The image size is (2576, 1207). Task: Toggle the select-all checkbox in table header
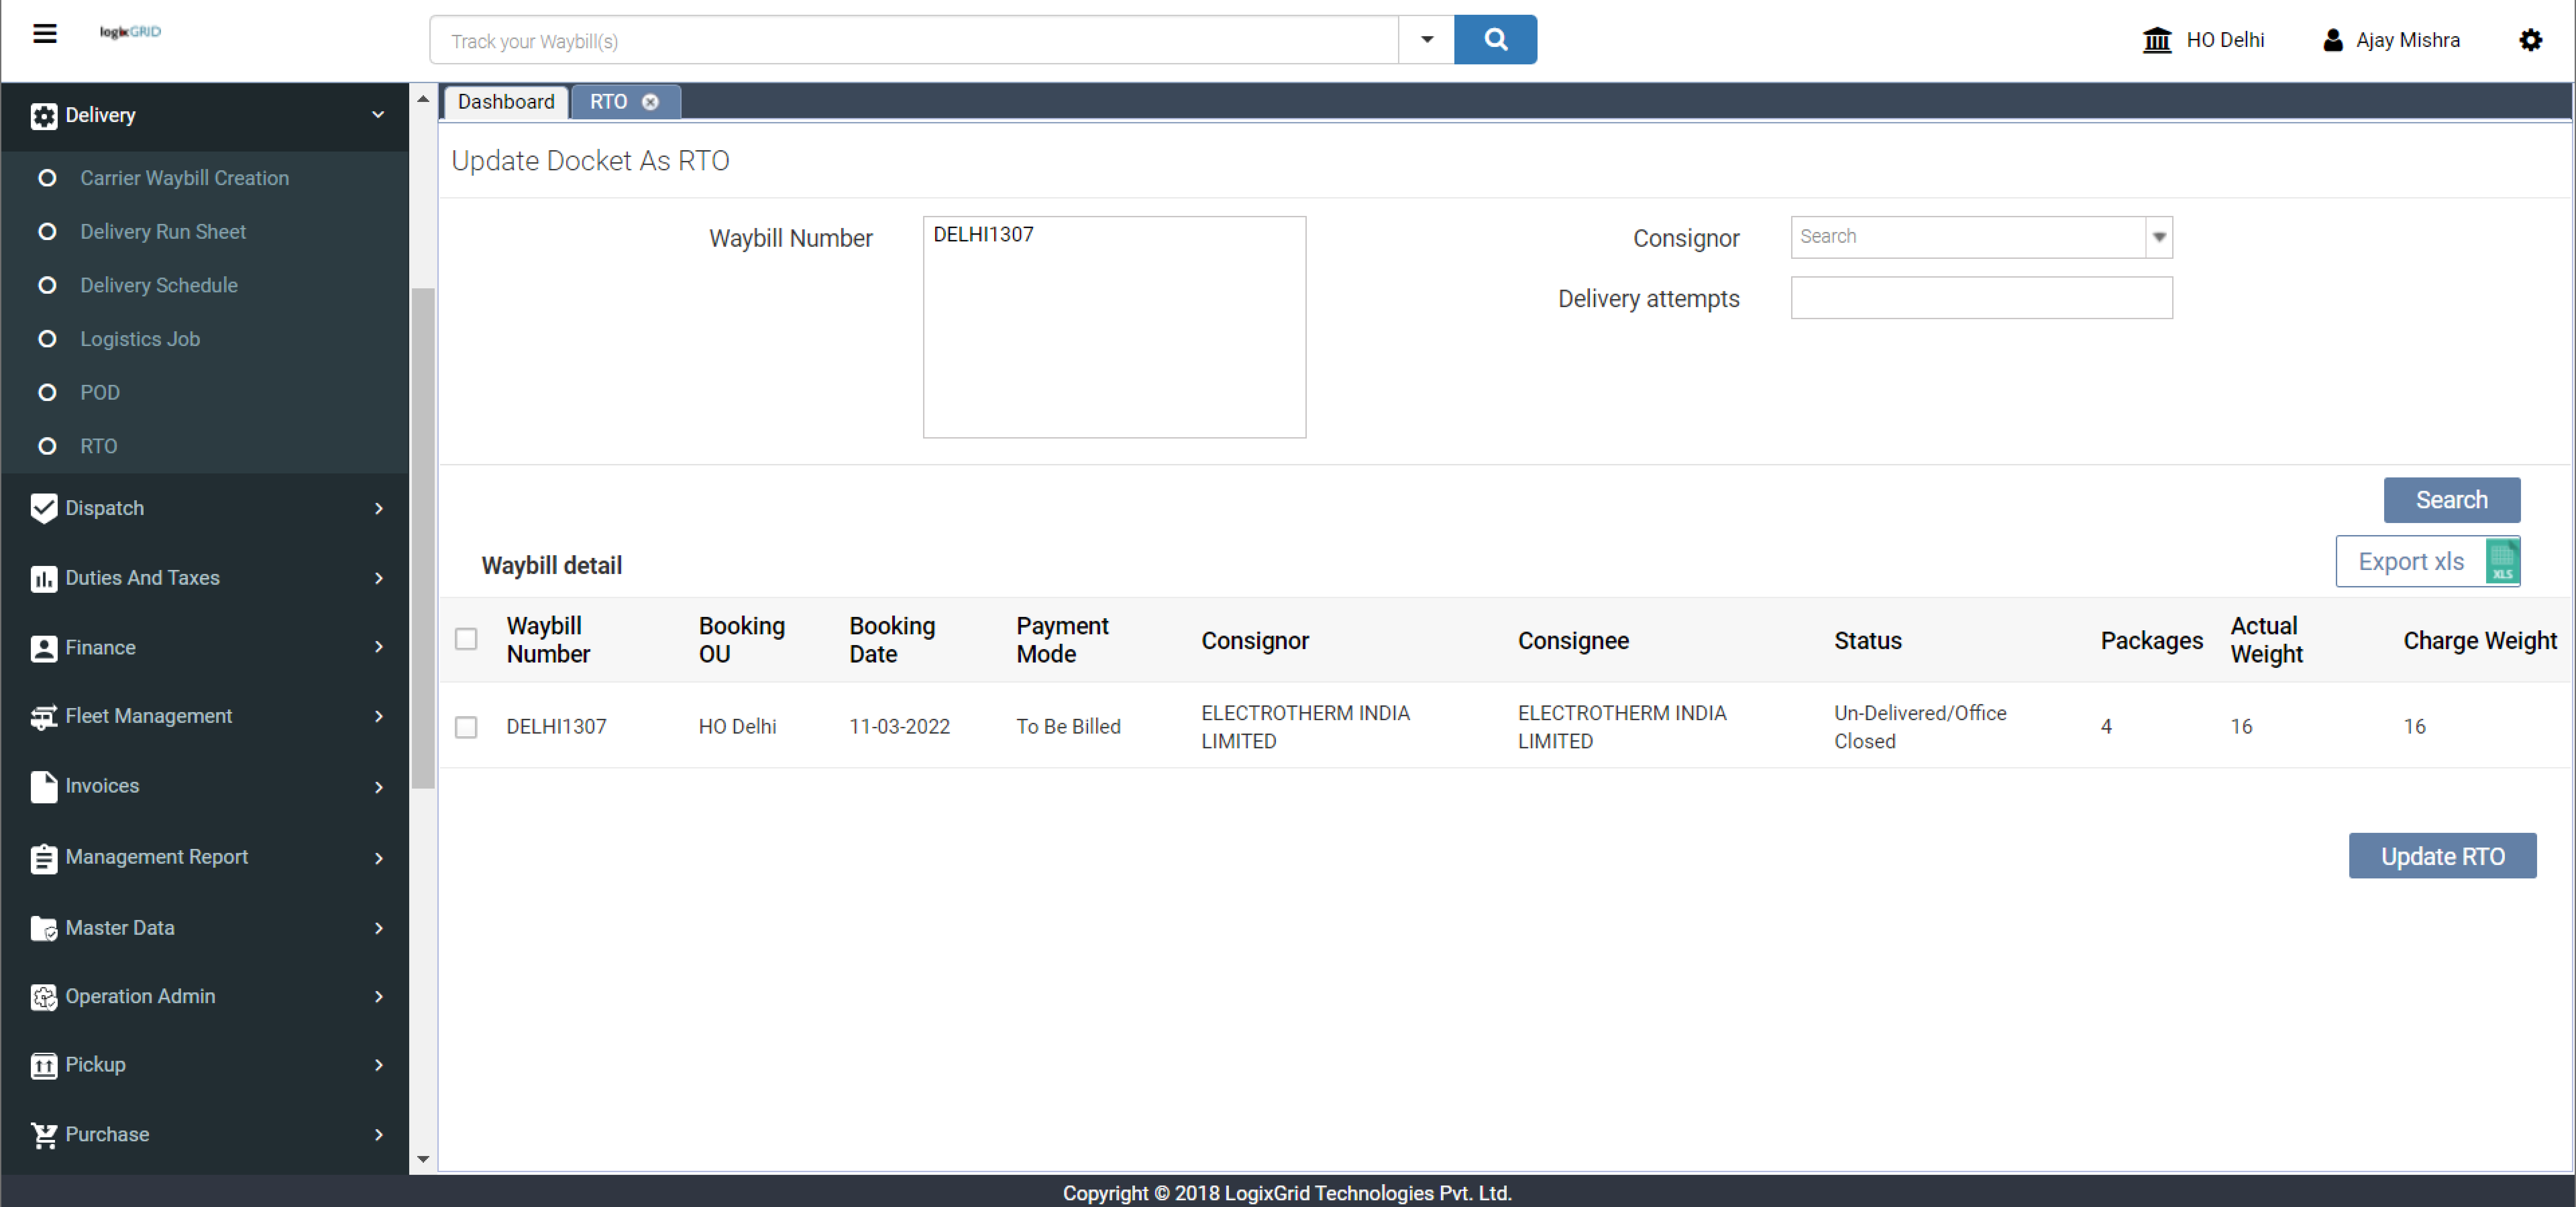coord(466,639)
